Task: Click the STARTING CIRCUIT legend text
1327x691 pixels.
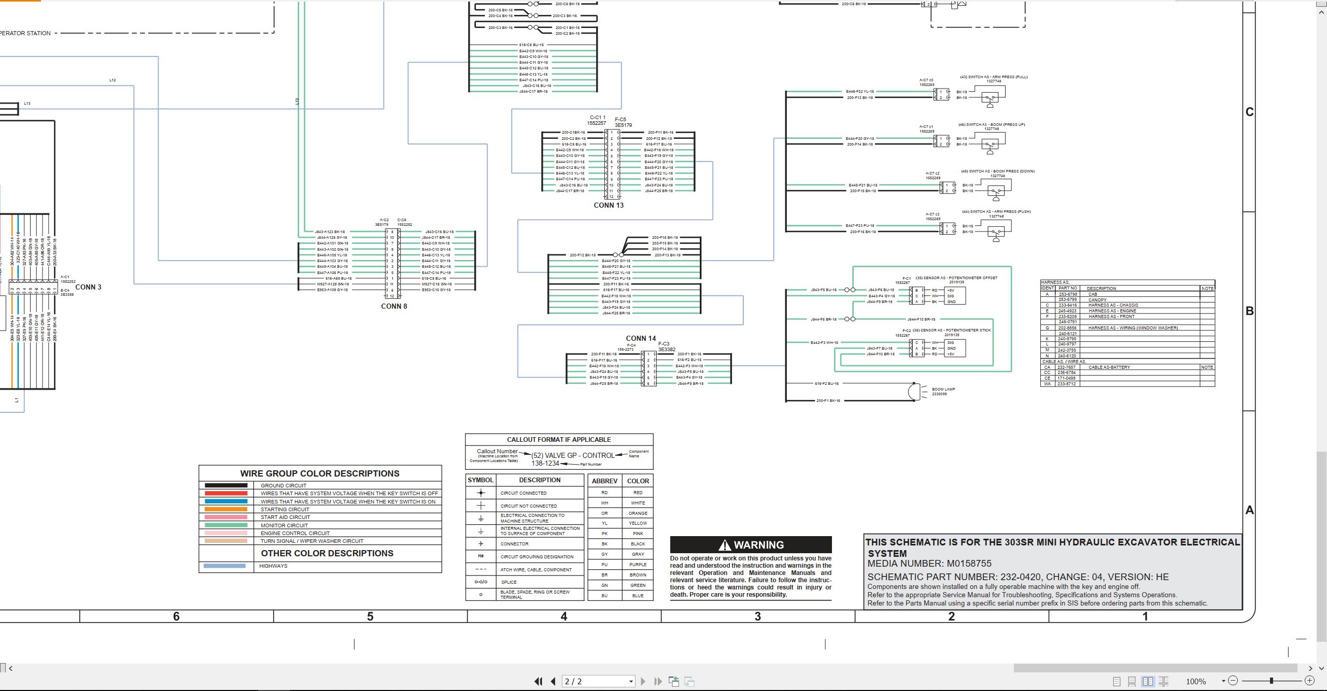Action: (x=285, y=509)
